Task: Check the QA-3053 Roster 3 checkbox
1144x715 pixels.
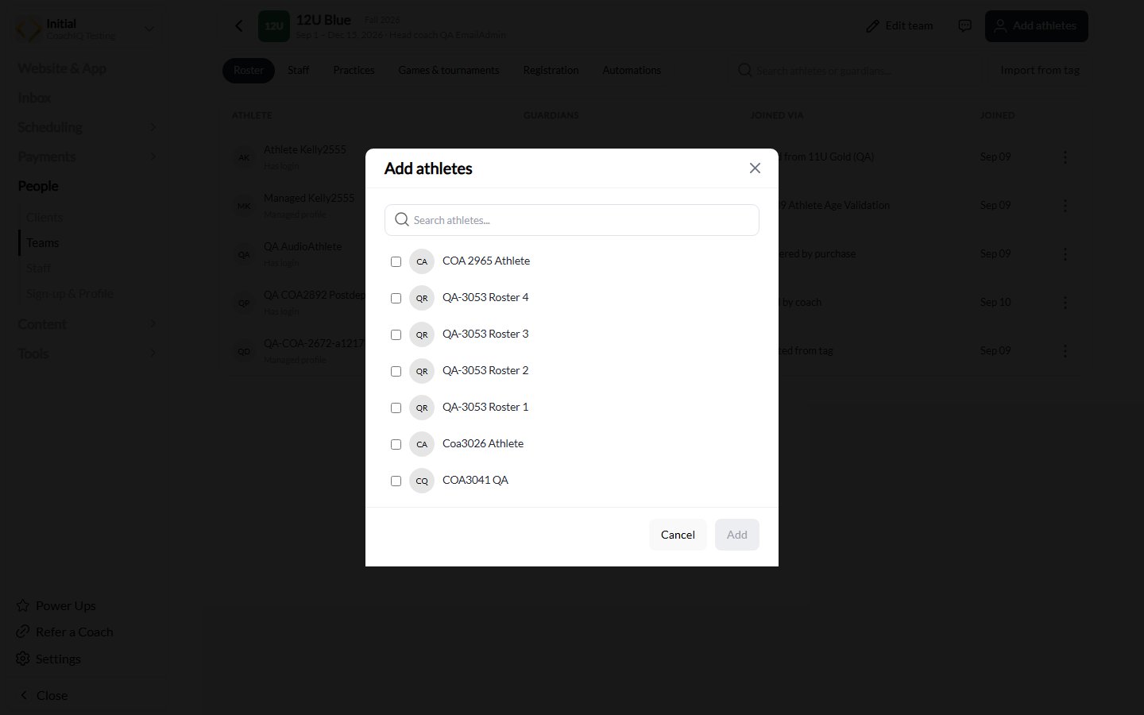Action: click(396, 334)
